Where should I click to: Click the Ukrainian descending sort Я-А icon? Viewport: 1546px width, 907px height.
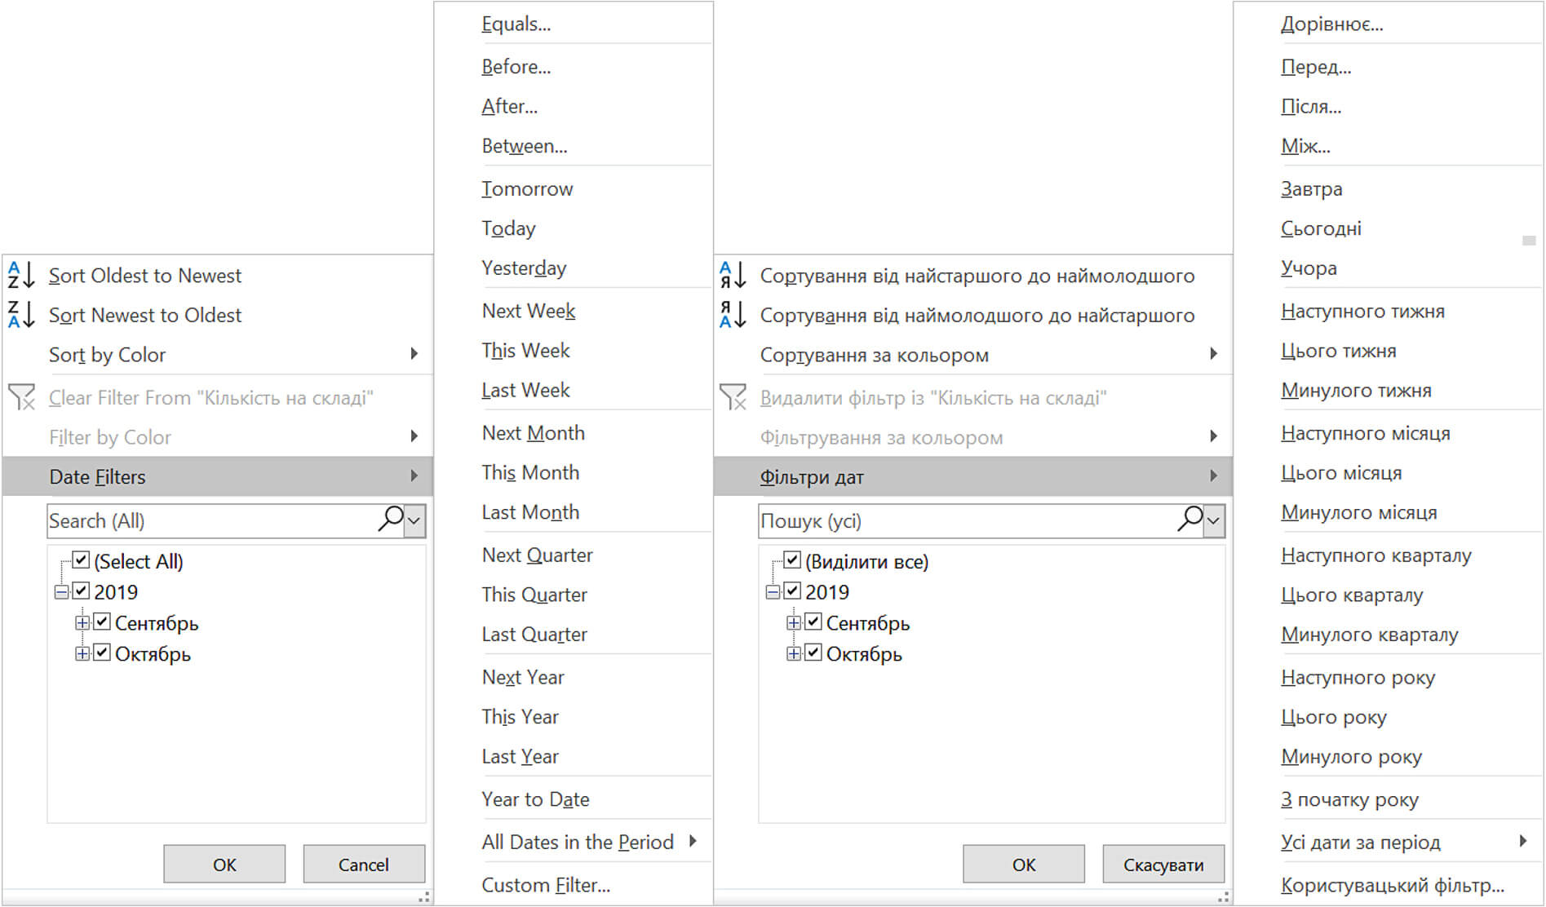pos(733,315)
